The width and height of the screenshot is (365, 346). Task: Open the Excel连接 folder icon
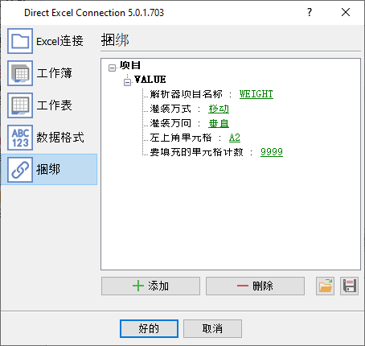click(x=20, y=41)
